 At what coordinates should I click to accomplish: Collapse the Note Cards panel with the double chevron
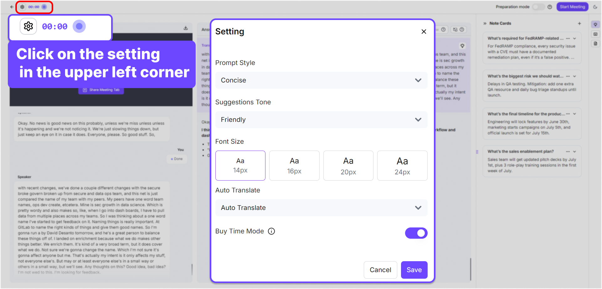point(485,23)
